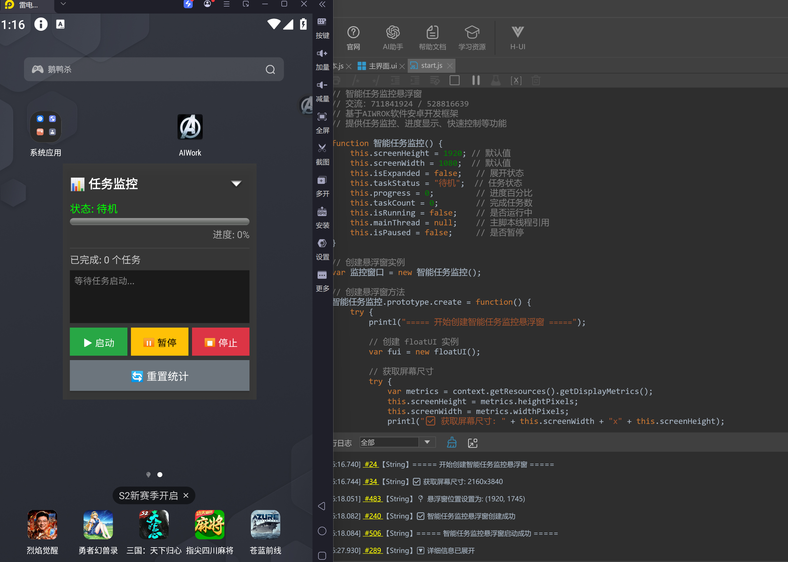Screen dimensions: 788x562
Task: Click the stop script square icon
Action: 454,80
